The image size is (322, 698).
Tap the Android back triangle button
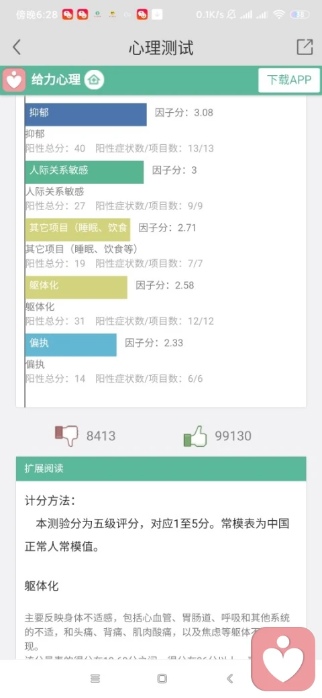[230, 679]
